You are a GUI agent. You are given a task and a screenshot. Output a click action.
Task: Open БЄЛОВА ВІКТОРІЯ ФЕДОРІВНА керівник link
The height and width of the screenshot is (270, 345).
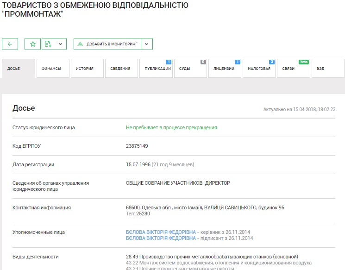coord(161,232)
